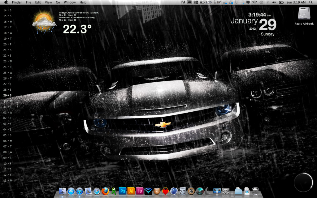Click the Adobe icon in menu bar
The image size is (317, 198).
click(183, 2)
